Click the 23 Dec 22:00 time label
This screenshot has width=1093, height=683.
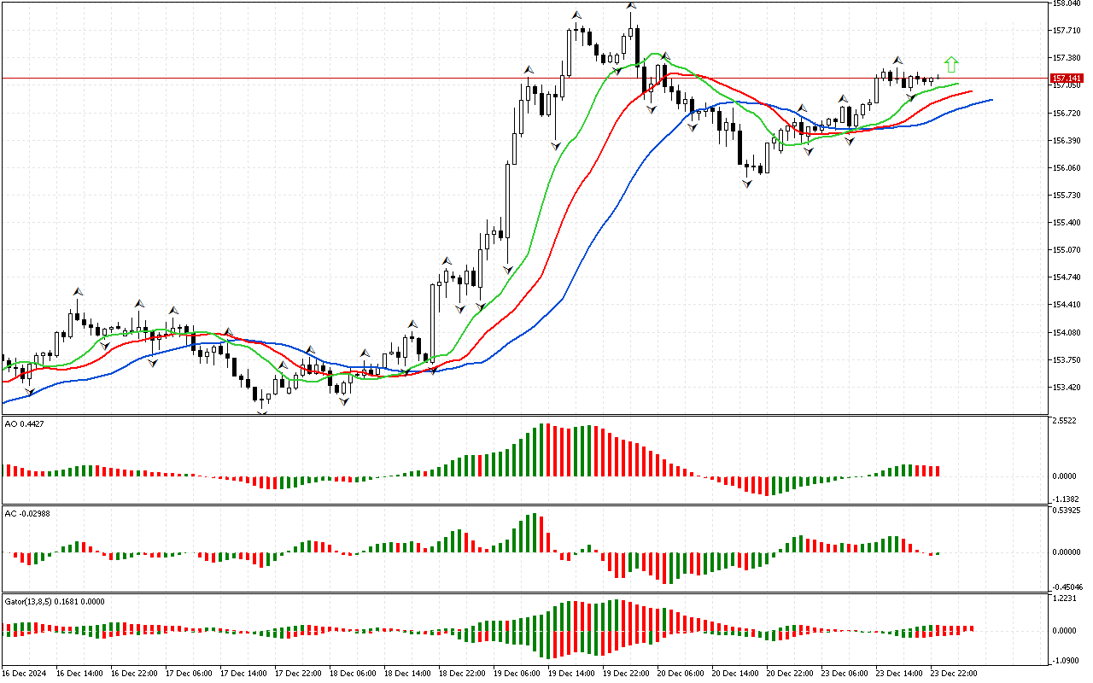(953, 673)
